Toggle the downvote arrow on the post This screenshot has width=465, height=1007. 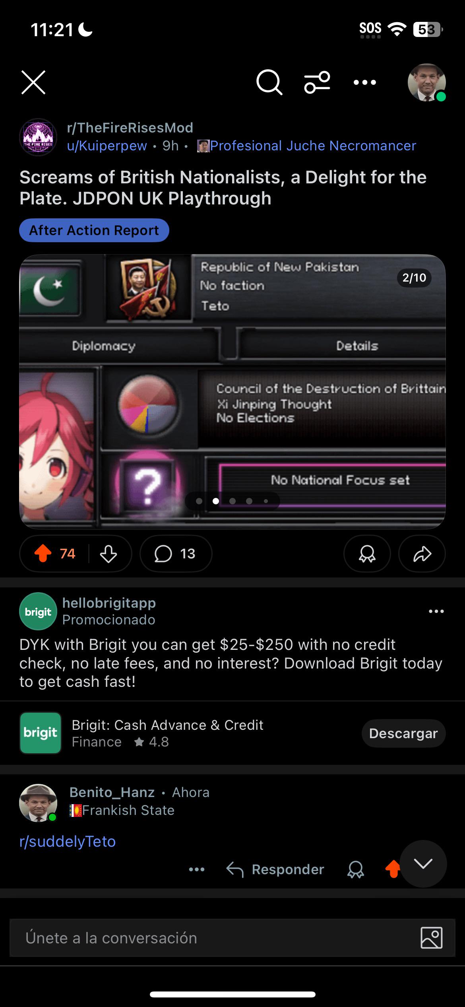click(108, 553)
